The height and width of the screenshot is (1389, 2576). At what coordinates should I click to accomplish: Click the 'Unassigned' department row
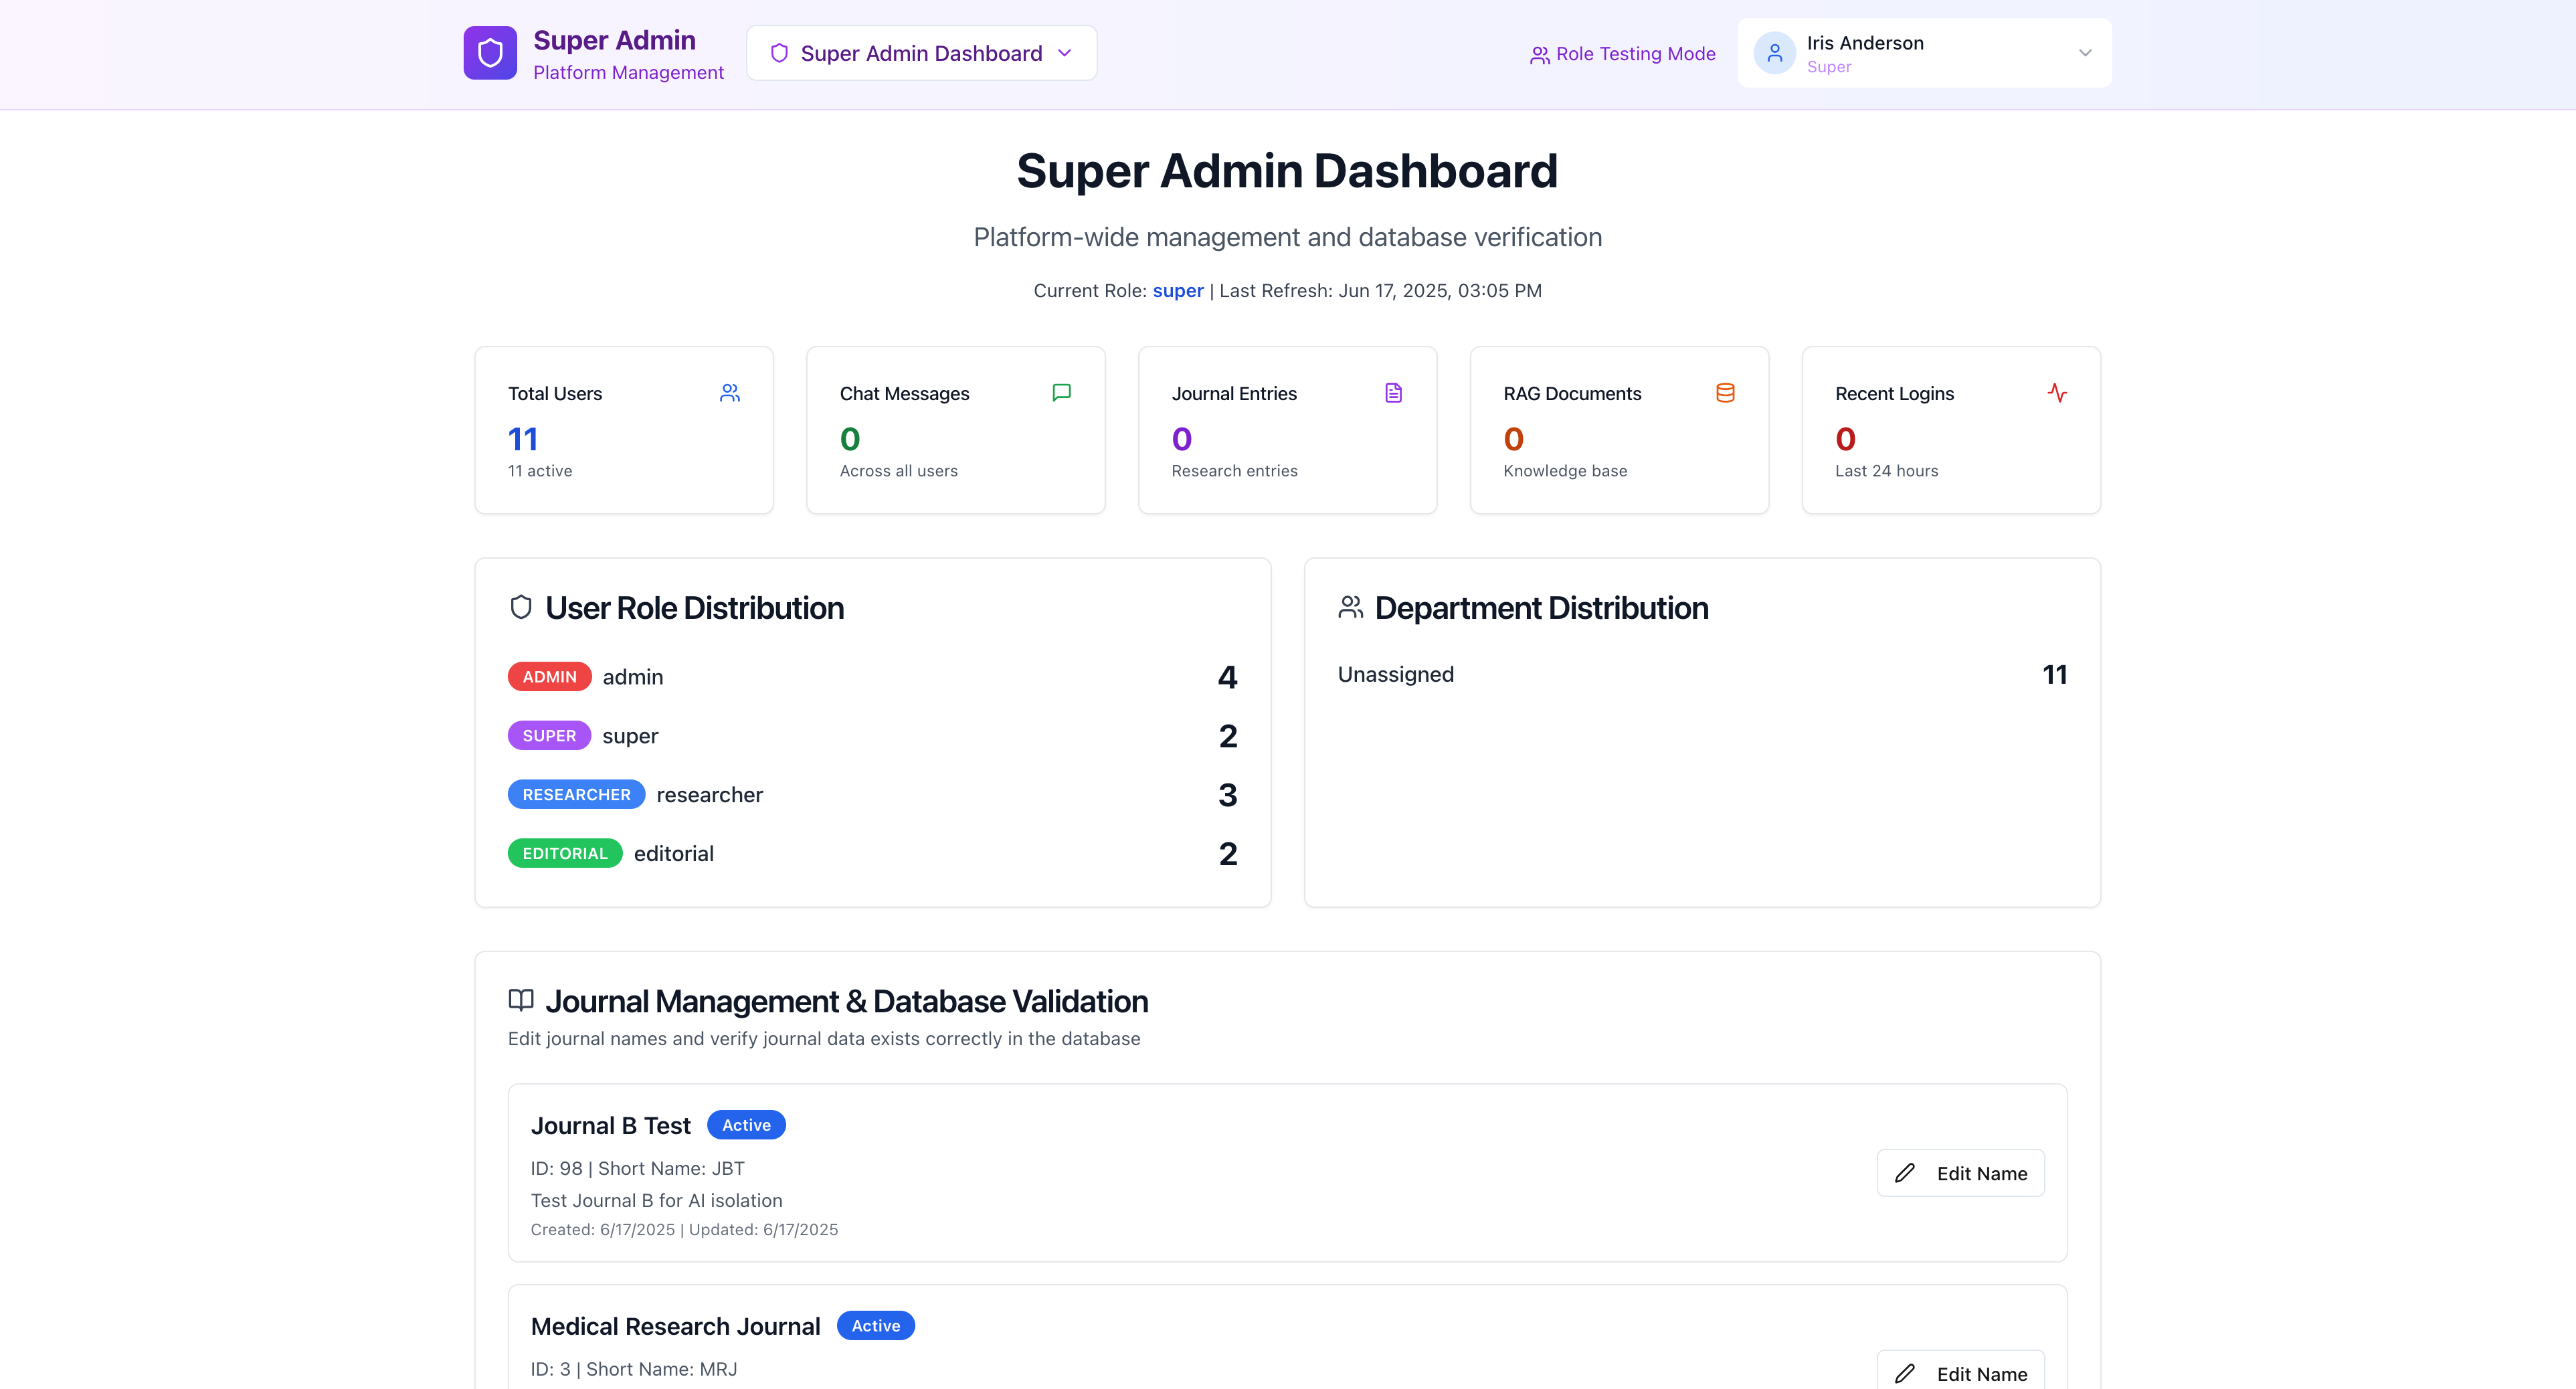[1702, 675]
